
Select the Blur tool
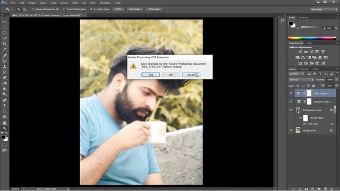click(4, 89)
